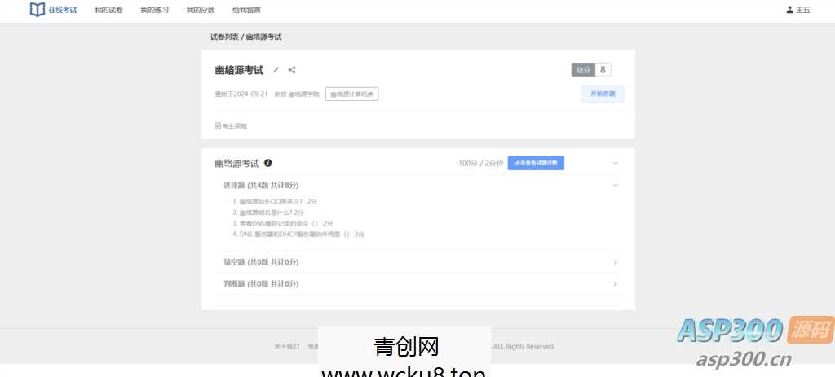Screen dimensions: 835x377
Task: Collapse the 选择题 section chevron
Action: [616, 186]
